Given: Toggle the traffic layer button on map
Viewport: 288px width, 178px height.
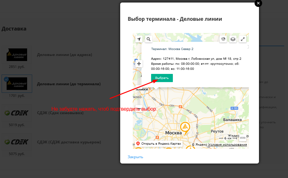Looking at the screenshot, I should click(223, 39).
